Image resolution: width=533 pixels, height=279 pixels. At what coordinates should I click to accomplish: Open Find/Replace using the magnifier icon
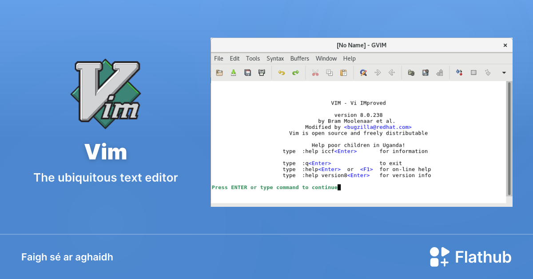(363, 72)
